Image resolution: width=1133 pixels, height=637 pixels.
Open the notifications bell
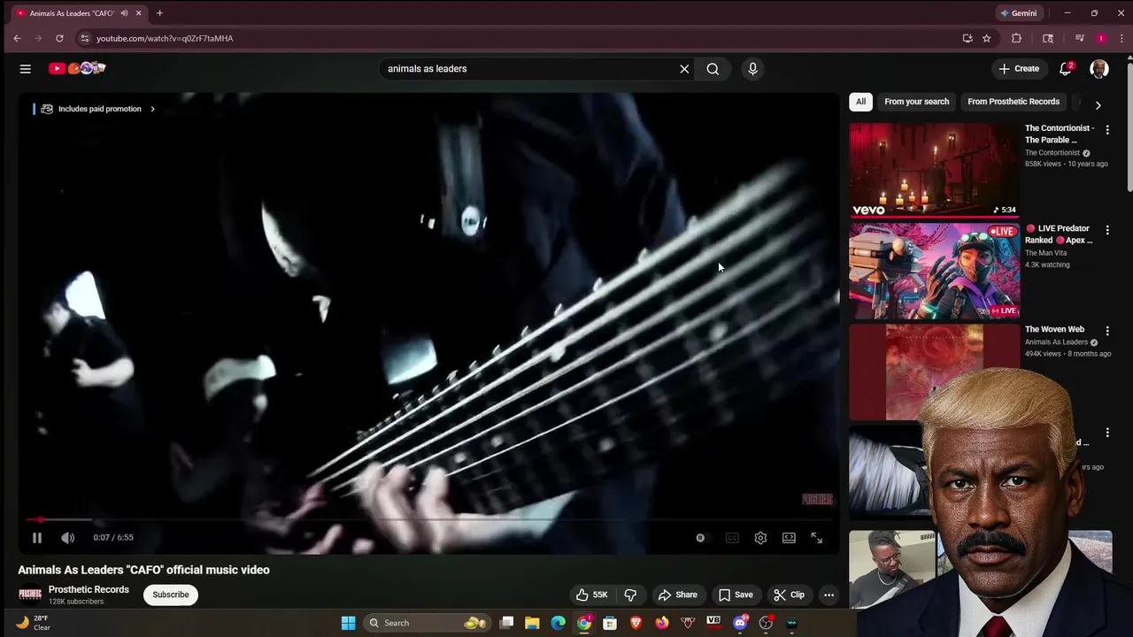coord(1066,69)
